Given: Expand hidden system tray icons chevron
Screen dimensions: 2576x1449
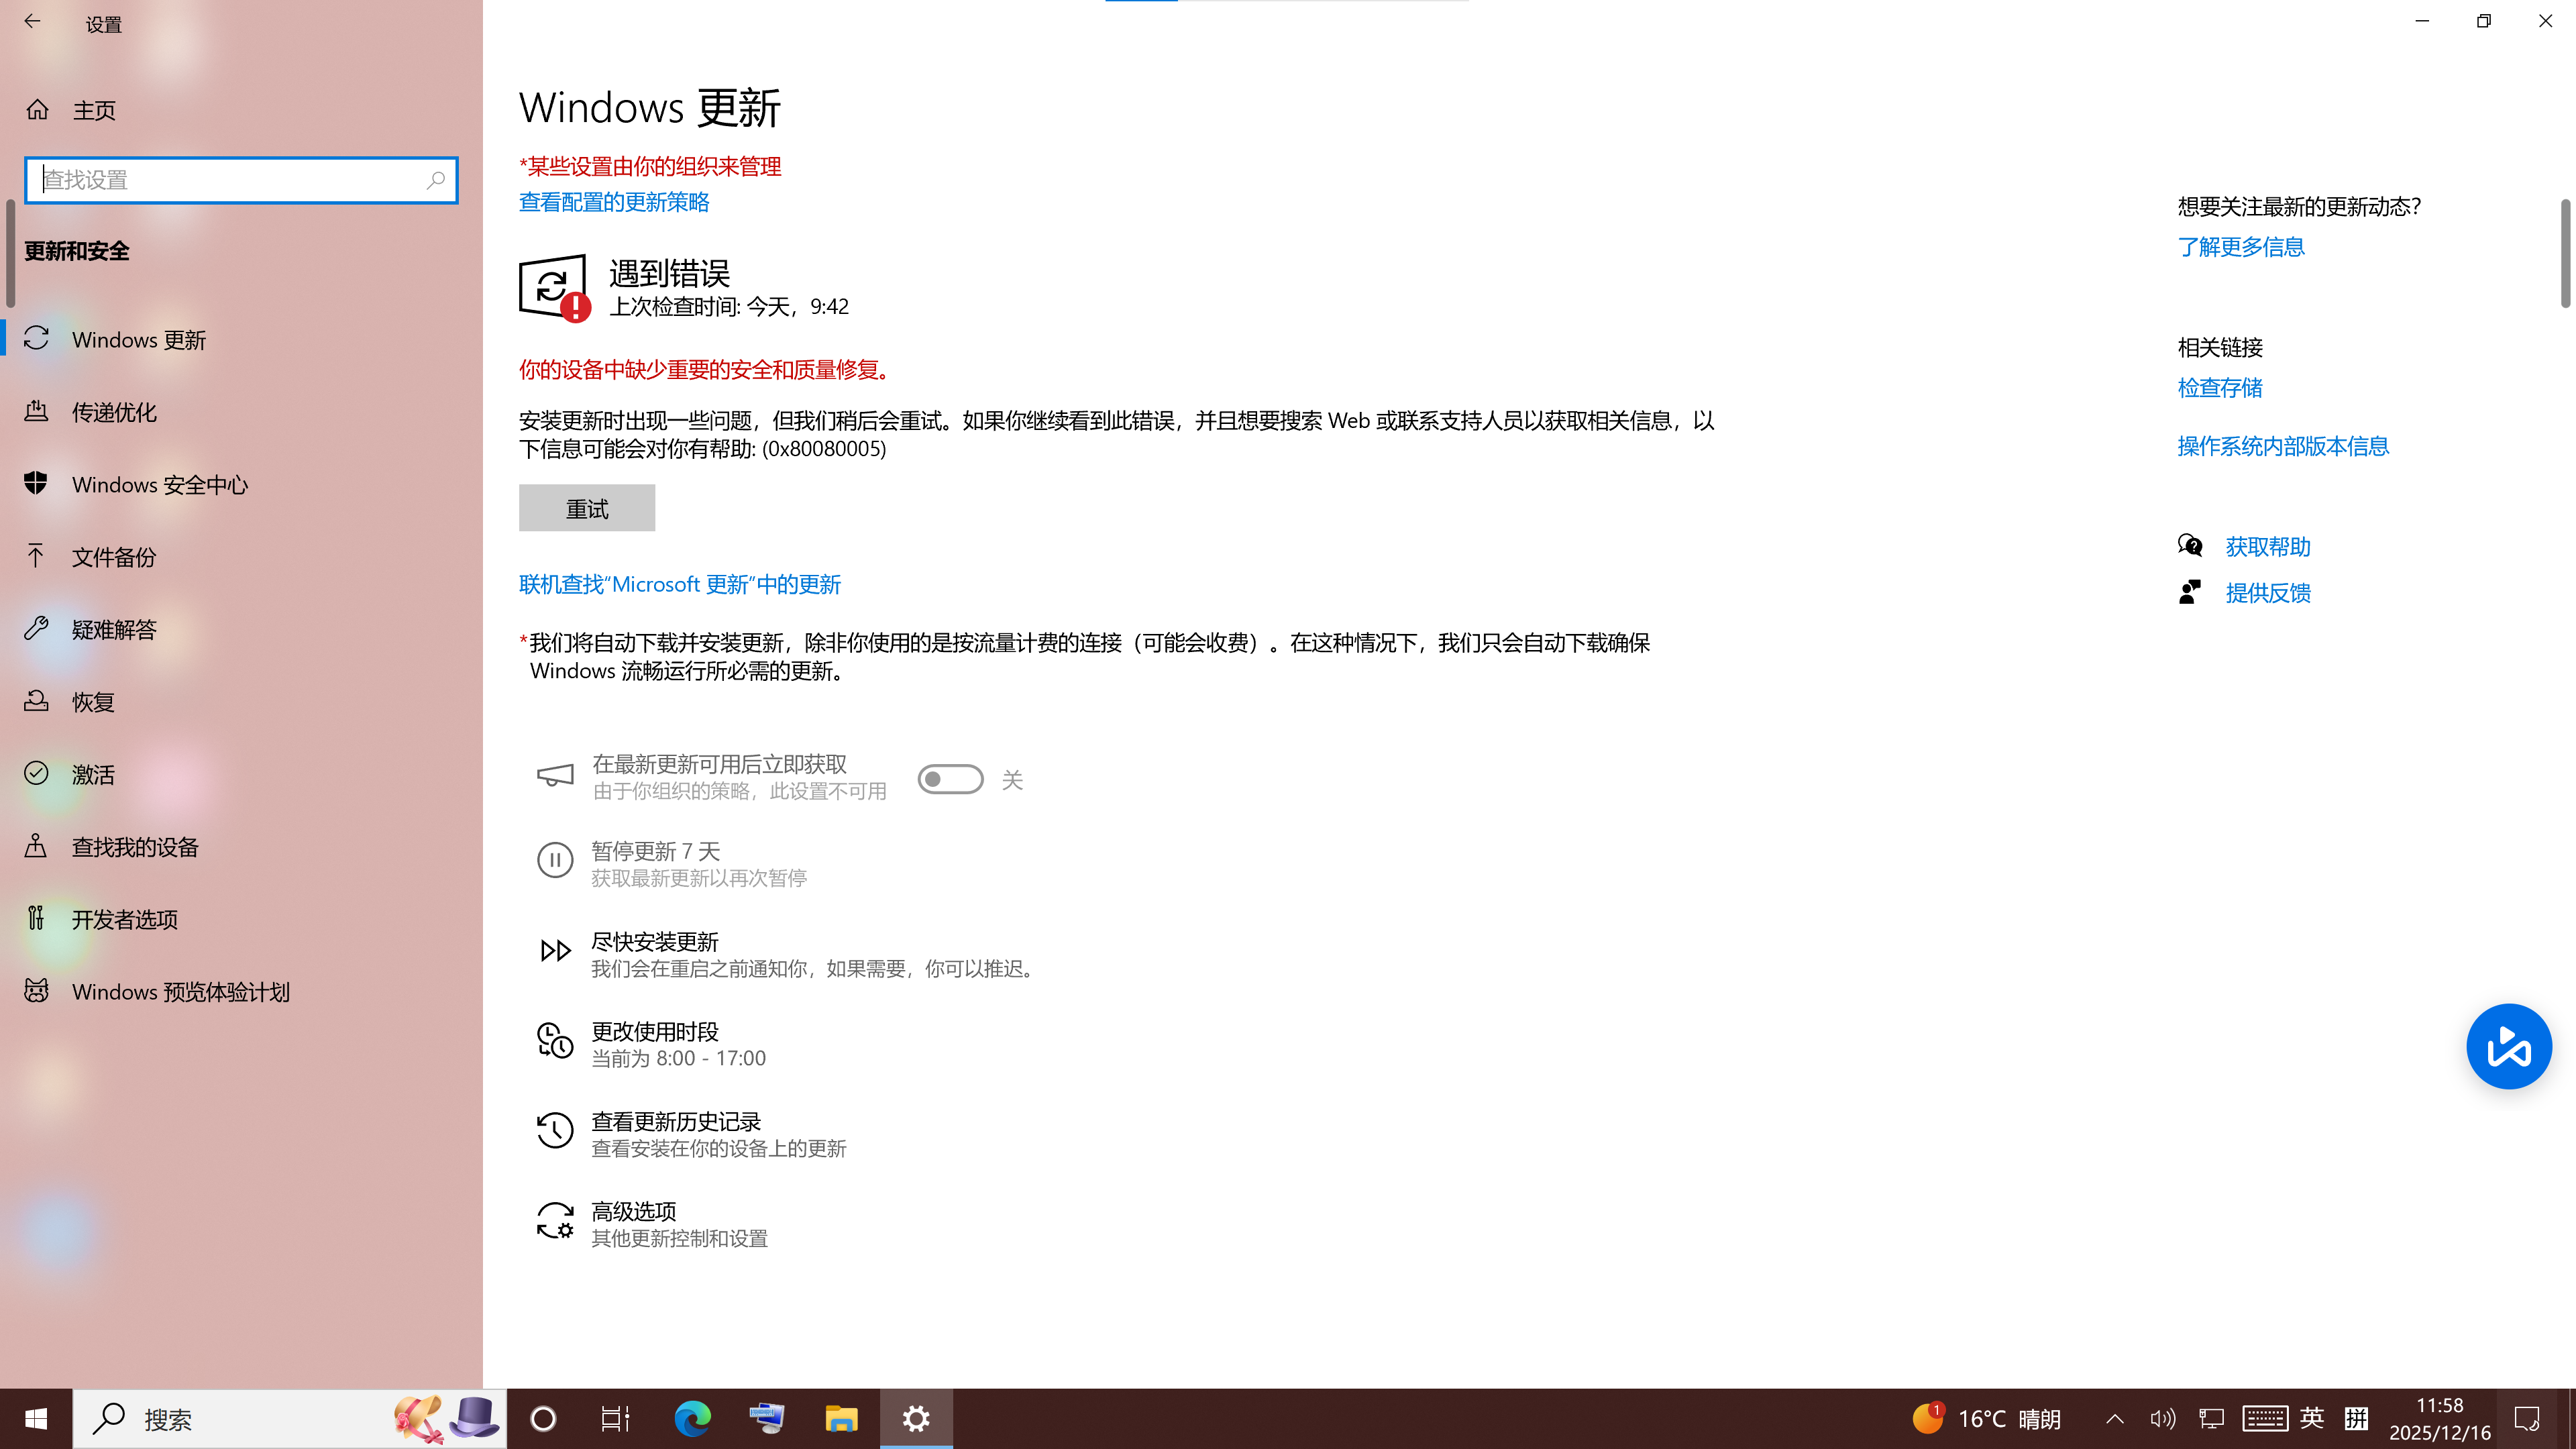Looking at the screenshot, I should pos(2114,1418).
